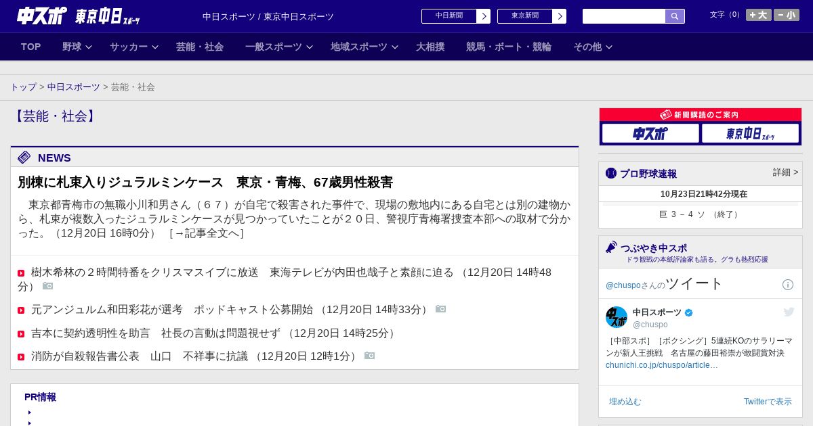Click PR情報 heading

(40, 397)
